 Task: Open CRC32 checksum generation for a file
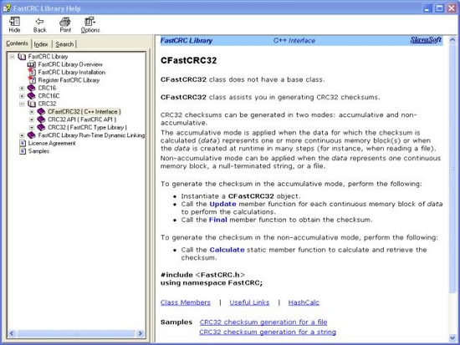pyautogui.click(x=263, y=322)
